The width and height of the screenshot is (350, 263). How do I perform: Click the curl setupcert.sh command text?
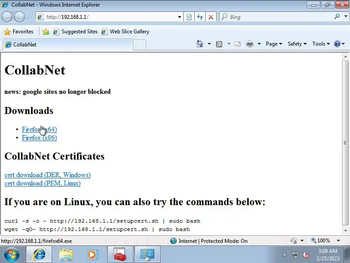(x=102, y=221)
